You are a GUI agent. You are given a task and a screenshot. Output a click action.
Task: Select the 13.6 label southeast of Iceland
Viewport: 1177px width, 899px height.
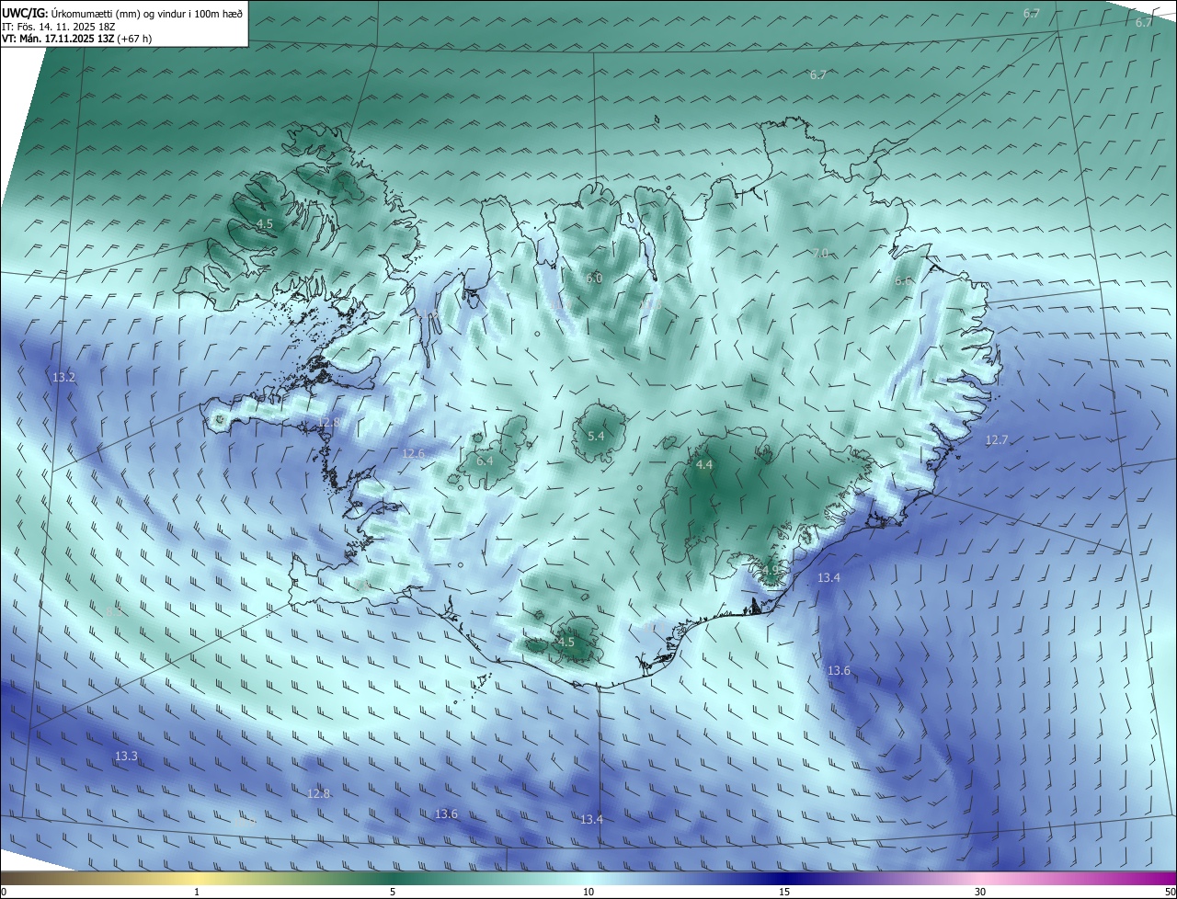(839, 671)
